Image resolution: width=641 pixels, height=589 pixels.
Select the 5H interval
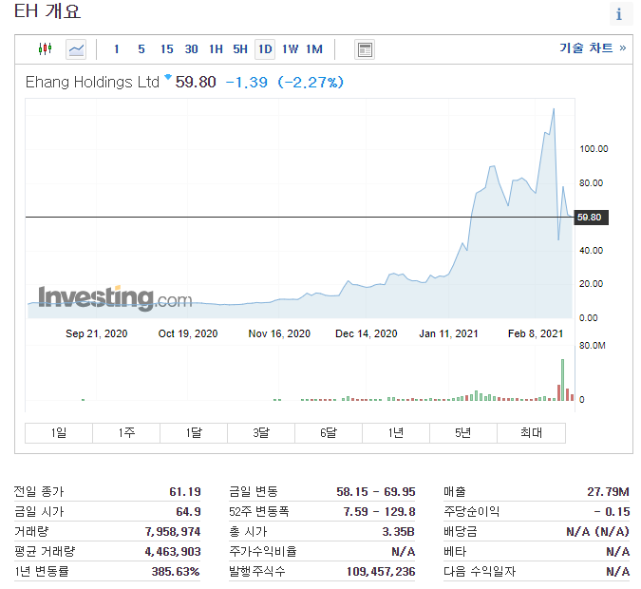click(x=240, y=49)
